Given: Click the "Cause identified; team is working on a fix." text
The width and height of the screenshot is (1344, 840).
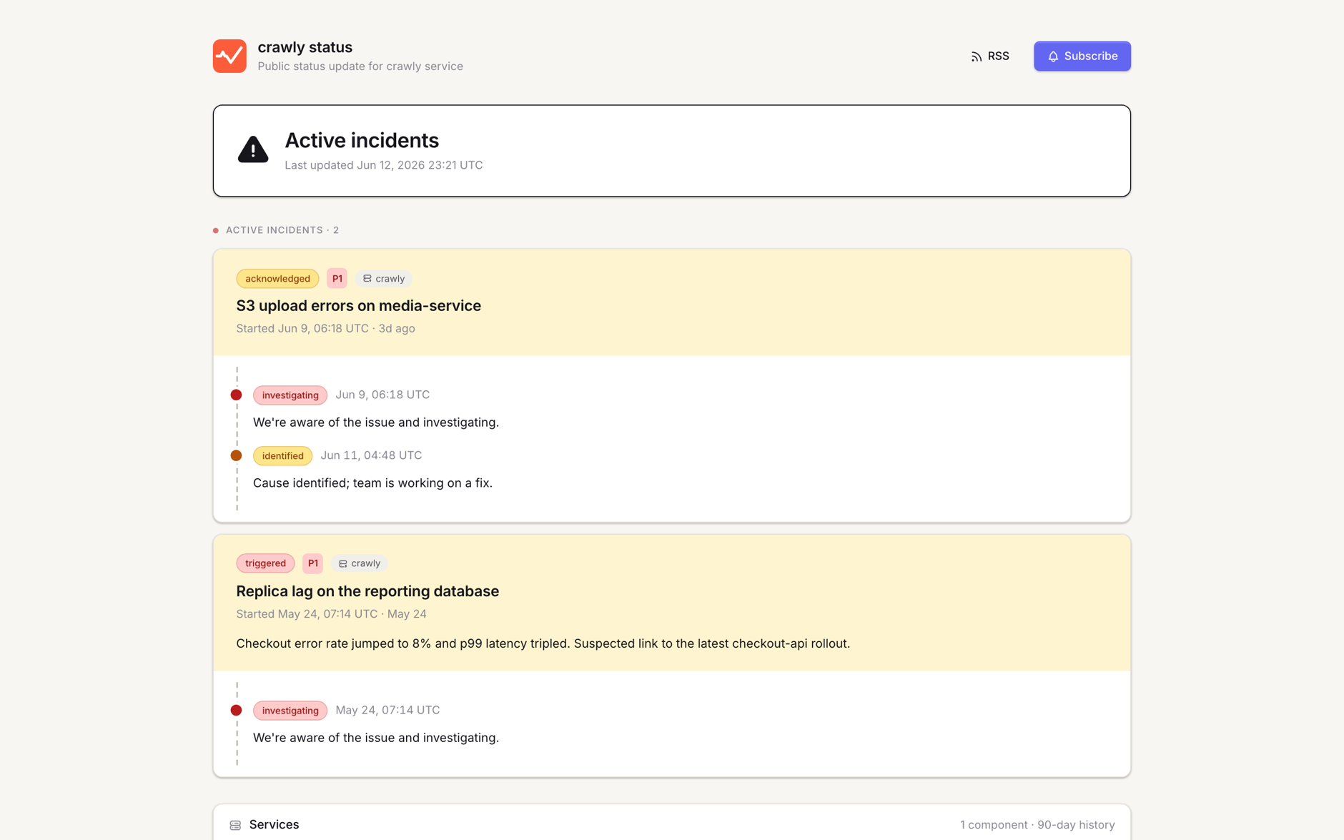Looking at the screenshot, I should (372, 483).
